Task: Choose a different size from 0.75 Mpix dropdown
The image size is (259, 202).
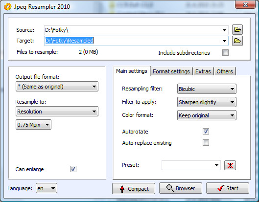Action: point(33,125)
